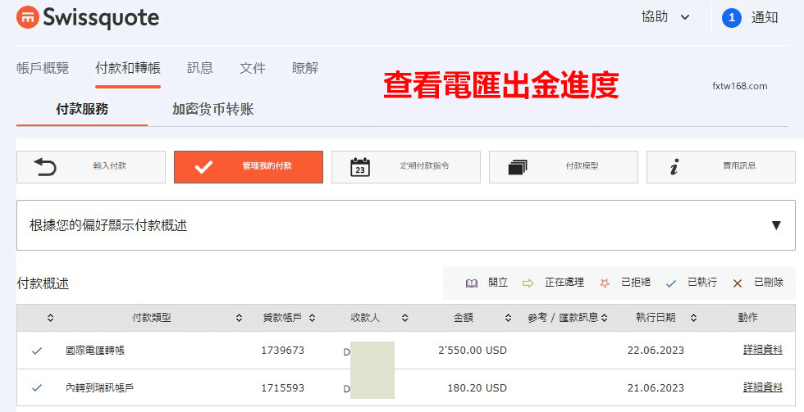
Task: Select the 2'550.00 USD payment row
Action: point(472,350)
